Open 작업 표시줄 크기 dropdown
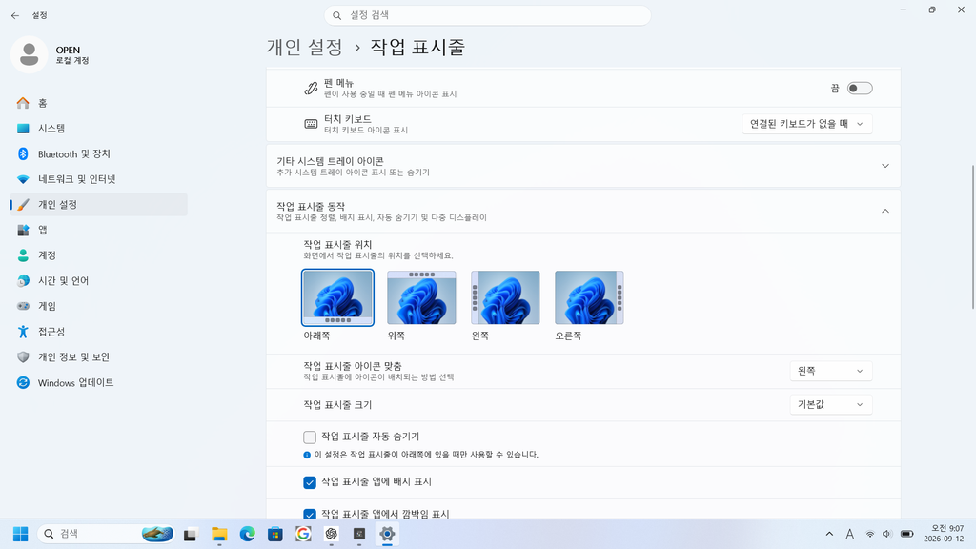This screenshot has height=549, width=976. (x=831, y=404)
